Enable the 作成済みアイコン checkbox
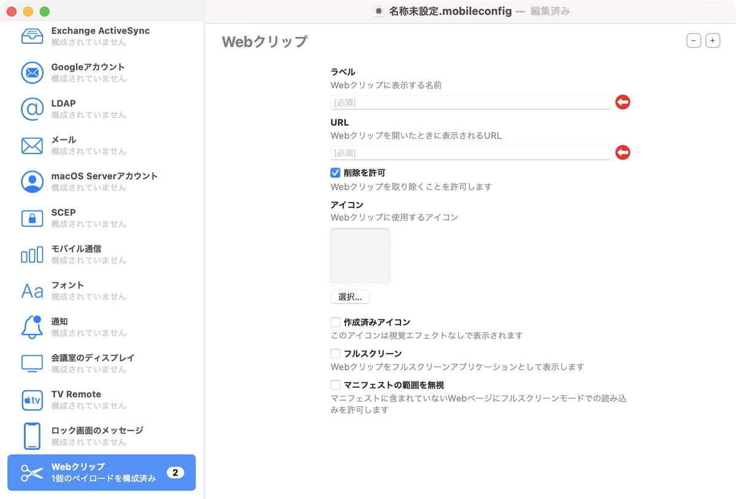This screenshot has width=736, height=499. [335, 322]
